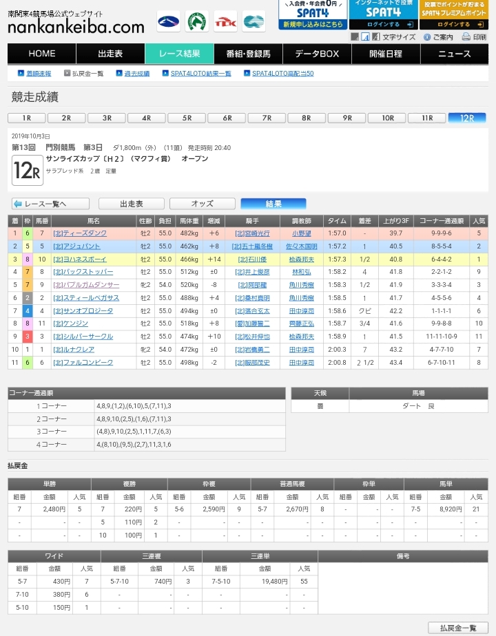496x636 pixels.
Task: Open horse ティーズダンク link
Action: pyautogui.click(x=80, y=233)
